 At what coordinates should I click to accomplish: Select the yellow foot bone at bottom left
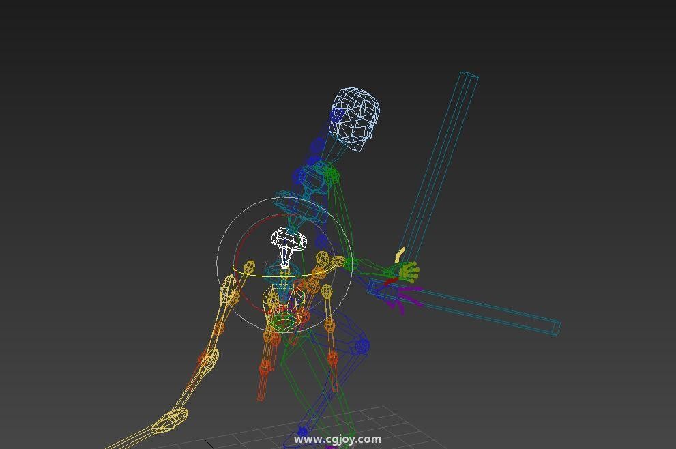pos(169,421)
